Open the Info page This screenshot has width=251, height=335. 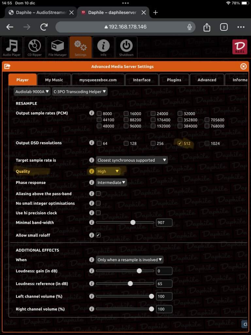(103, 47)
